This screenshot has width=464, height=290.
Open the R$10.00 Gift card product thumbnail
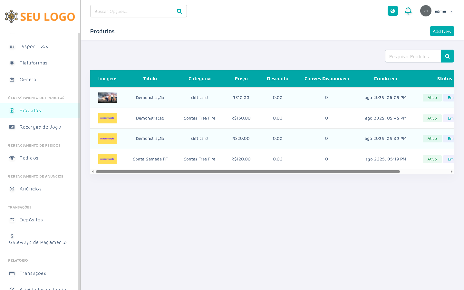pos(107,98)
